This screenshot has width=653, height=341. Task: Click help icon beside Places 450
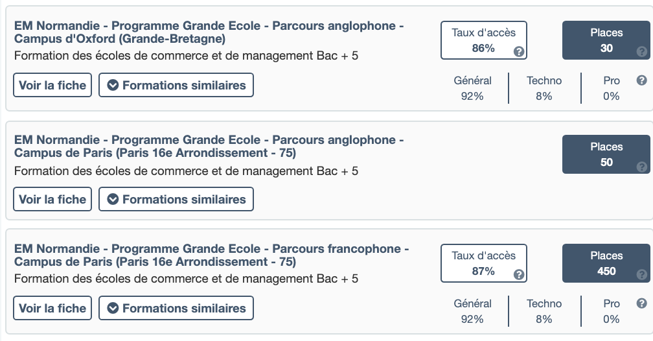click(x=641, y=274)
